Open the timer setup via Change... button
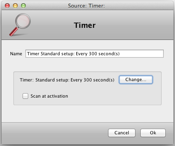Viewport: 175px width, 146px height. pyautogui.click(x=136, y=79)
